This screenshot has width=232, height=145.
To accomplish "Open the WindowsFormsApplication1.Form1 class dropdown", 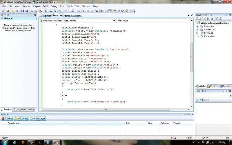I will (x=114, y=21).
